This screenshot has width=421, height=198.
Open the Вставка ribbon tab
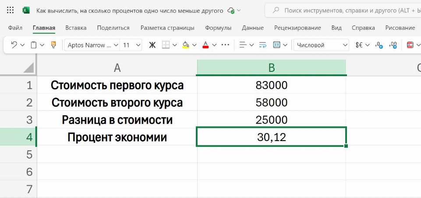76,28
